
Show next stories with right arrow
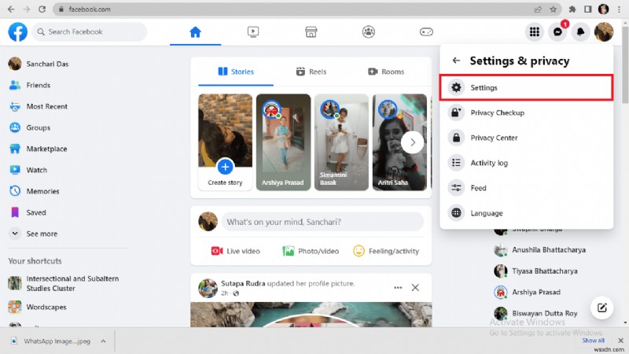[x=412, y=142]
